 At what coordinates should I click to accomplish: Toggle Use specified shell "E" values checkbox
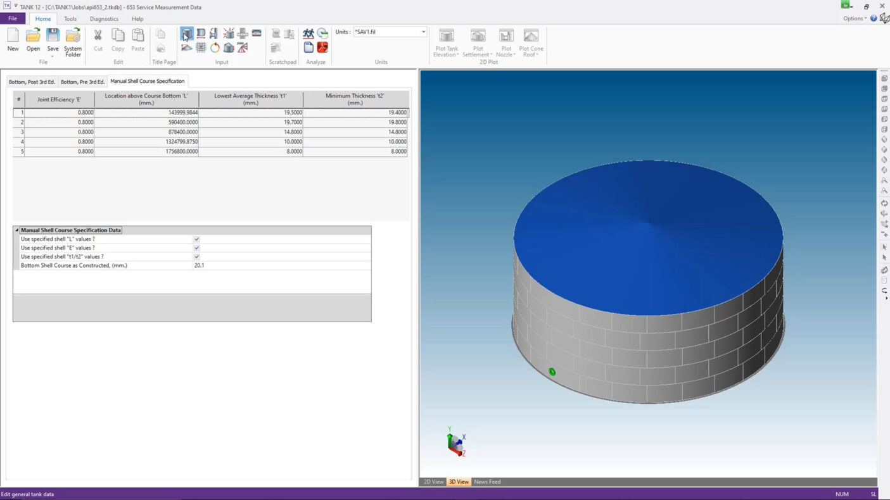(x=196, y=248)
